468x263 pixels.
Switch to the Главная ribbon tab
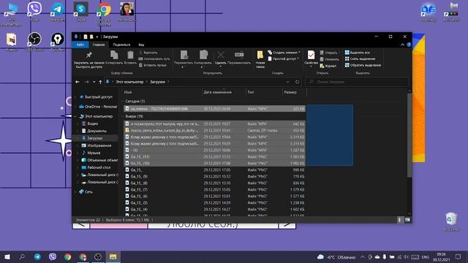click(x=99, y=45)
